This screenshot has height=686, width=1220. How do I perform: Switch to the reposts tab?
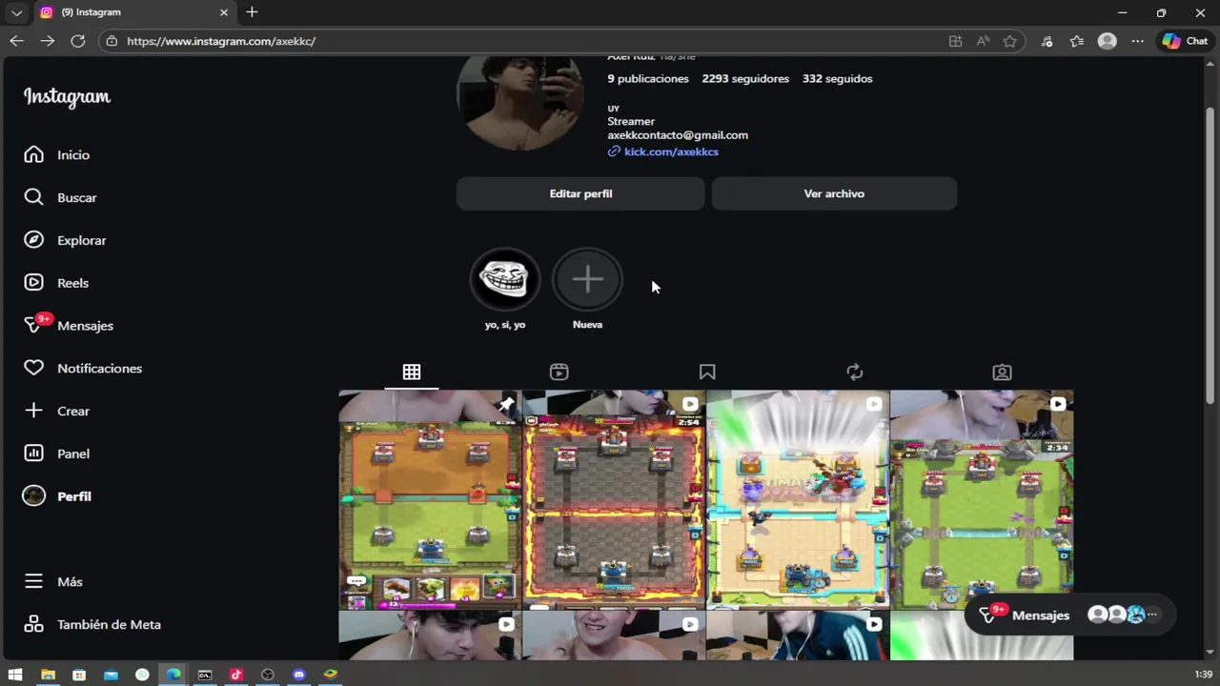(x=855, y=373)
